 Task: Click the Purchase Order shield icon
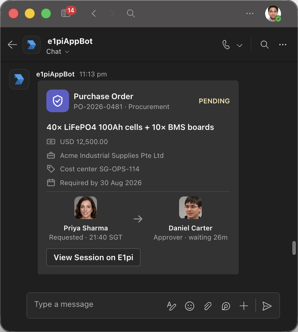[58, 101]
